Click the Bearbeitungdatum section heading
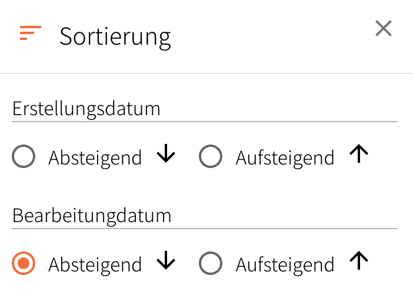 [92, 216]
